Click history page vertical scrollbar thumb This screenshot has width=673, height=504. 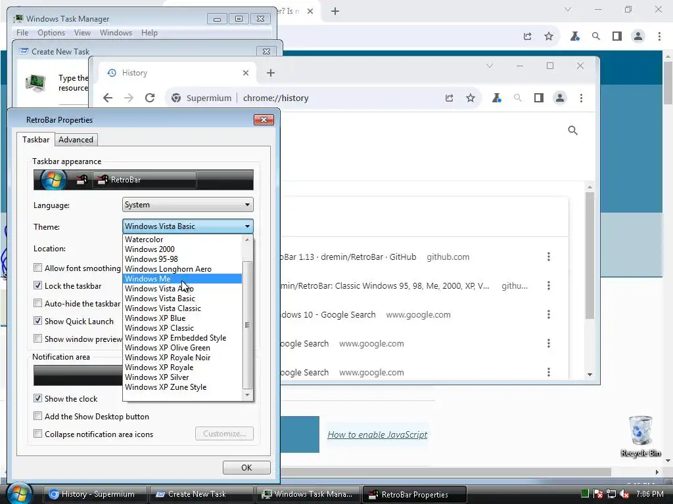point(590,255)
